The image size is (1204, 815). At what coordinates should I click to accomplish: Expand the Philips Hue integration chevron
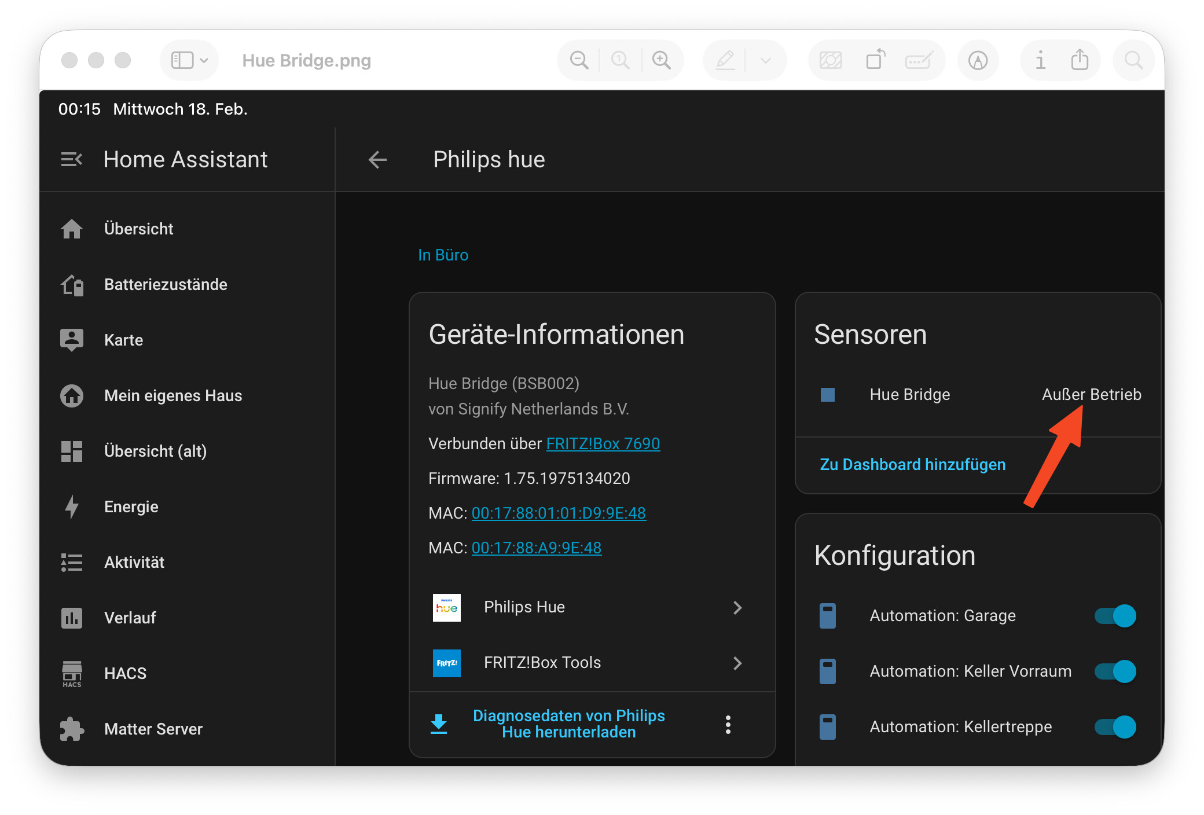737,607
